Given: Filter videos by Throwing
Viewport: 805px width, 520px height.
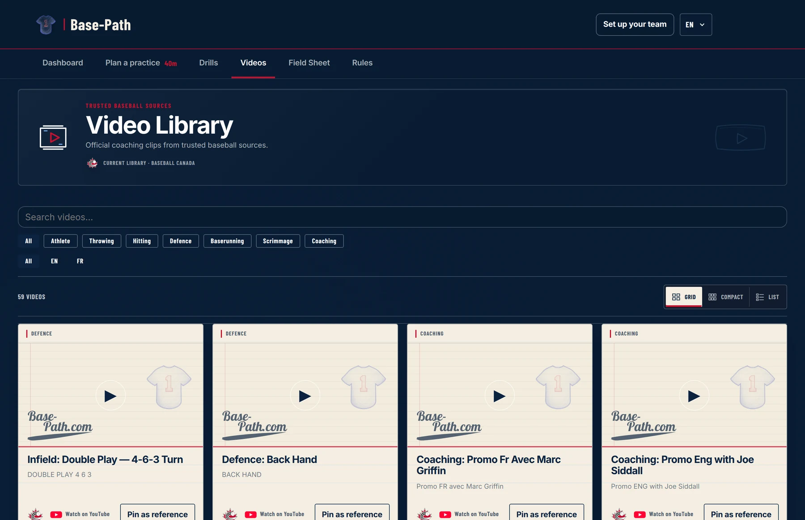Looking at the screenshot, I should pyautogui.click(x=102, y=241).
